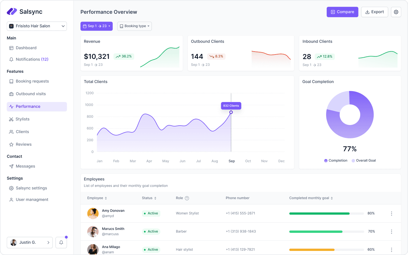Image resolution: width=408 pixels, height=255 pixels.
Task: Open the Sep 1 → 23 date range dropdown
Action: pyautogui.click(x=96, y=26)
